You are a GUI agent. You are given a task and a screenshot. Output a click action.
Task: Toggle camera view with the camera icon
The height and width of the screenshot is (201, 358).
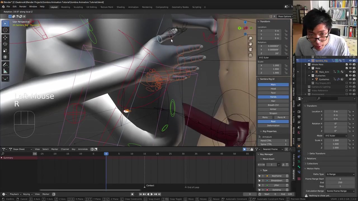(x=250, y=49)
